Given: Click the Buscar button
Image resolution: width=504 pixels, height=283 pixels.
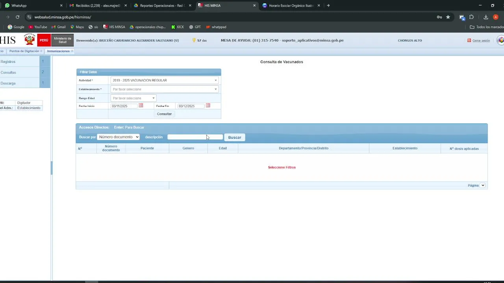Looking at the screenshot, I should coord(235,137).
